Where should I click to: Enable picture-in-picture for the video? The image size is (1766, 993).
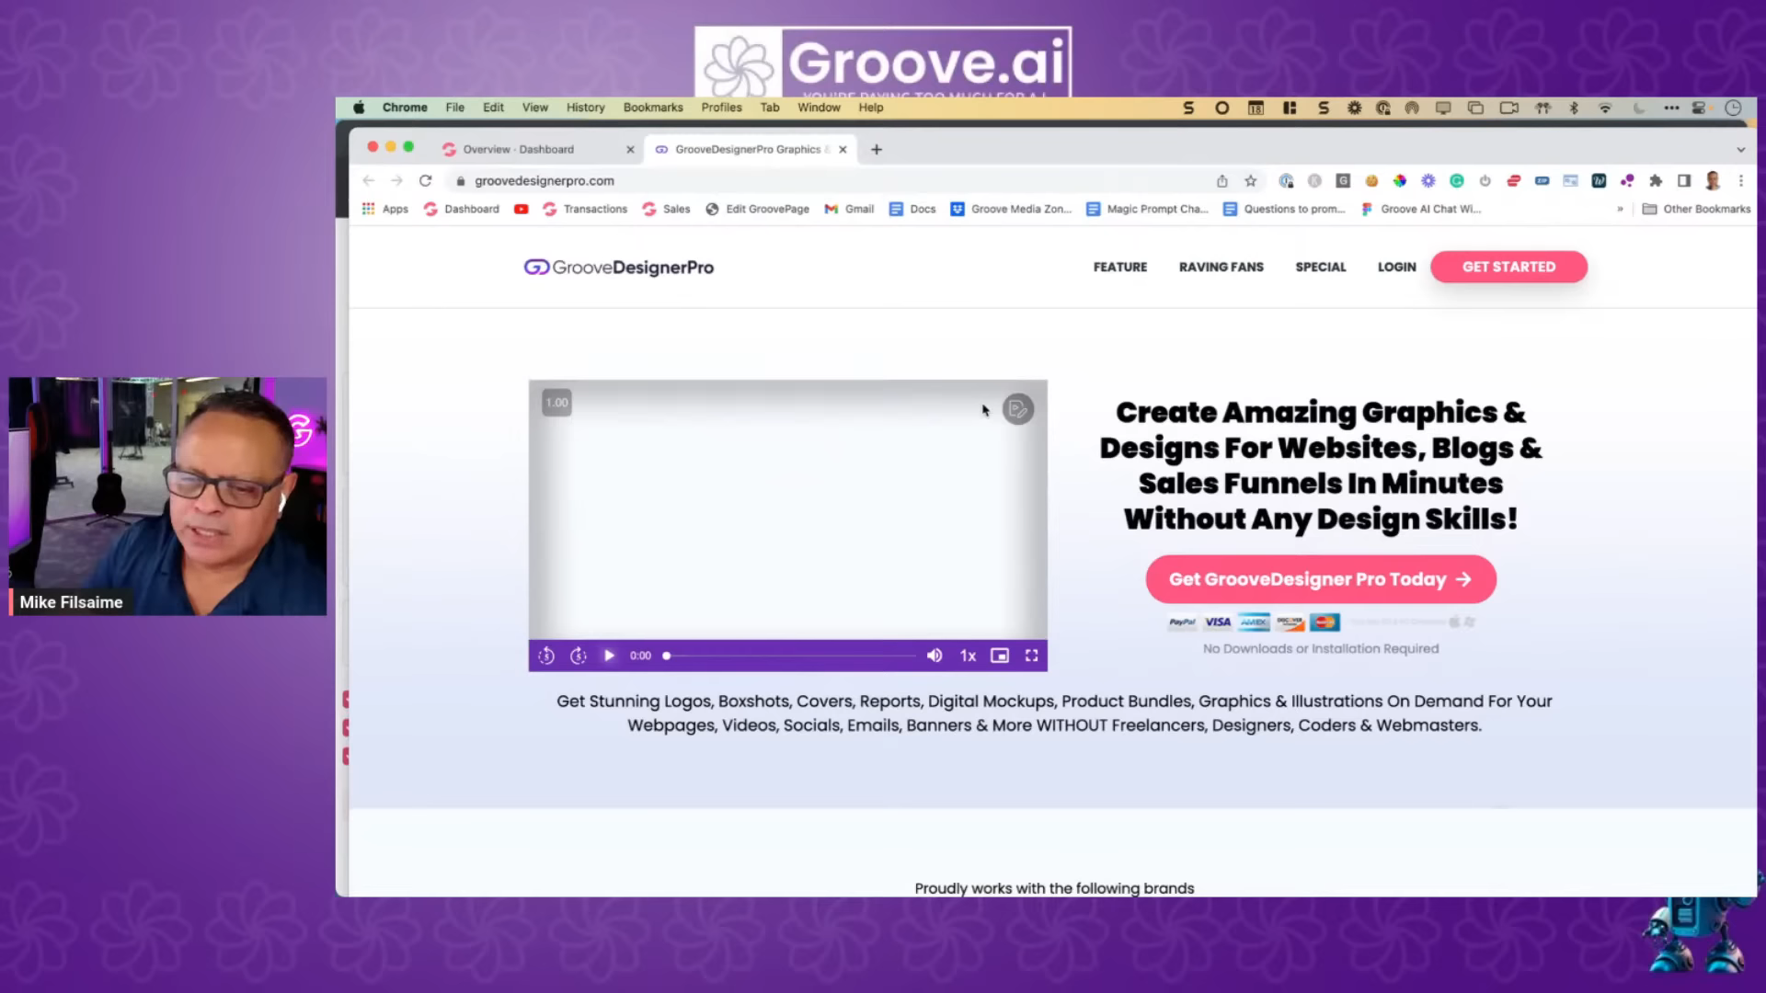click(1000, 656)
